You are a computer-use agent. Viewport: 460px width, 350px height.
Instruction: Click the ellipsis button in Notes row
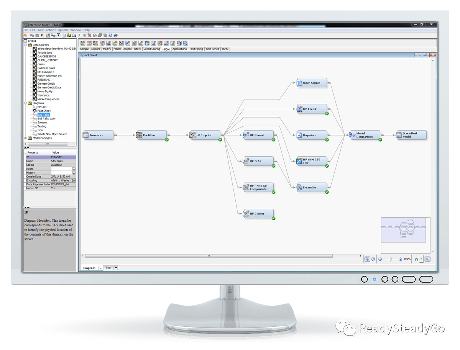click(x=74, y=169)
